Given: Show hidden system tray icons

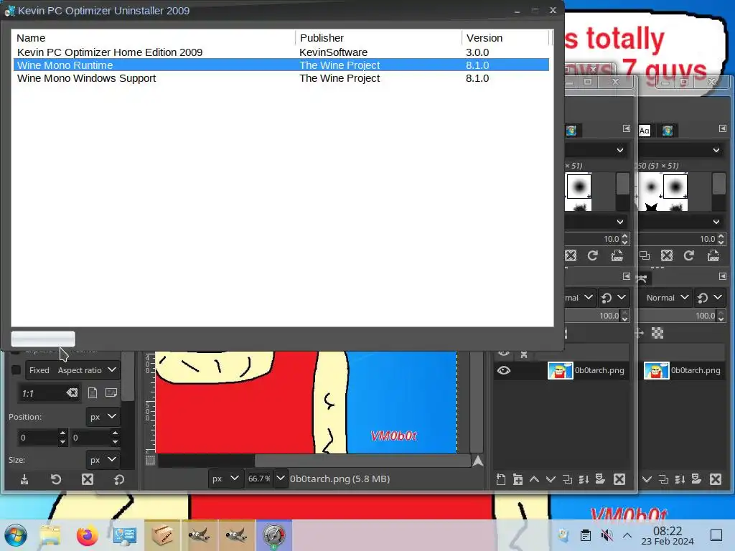Looking at the screenshot, I should (627, 535).
